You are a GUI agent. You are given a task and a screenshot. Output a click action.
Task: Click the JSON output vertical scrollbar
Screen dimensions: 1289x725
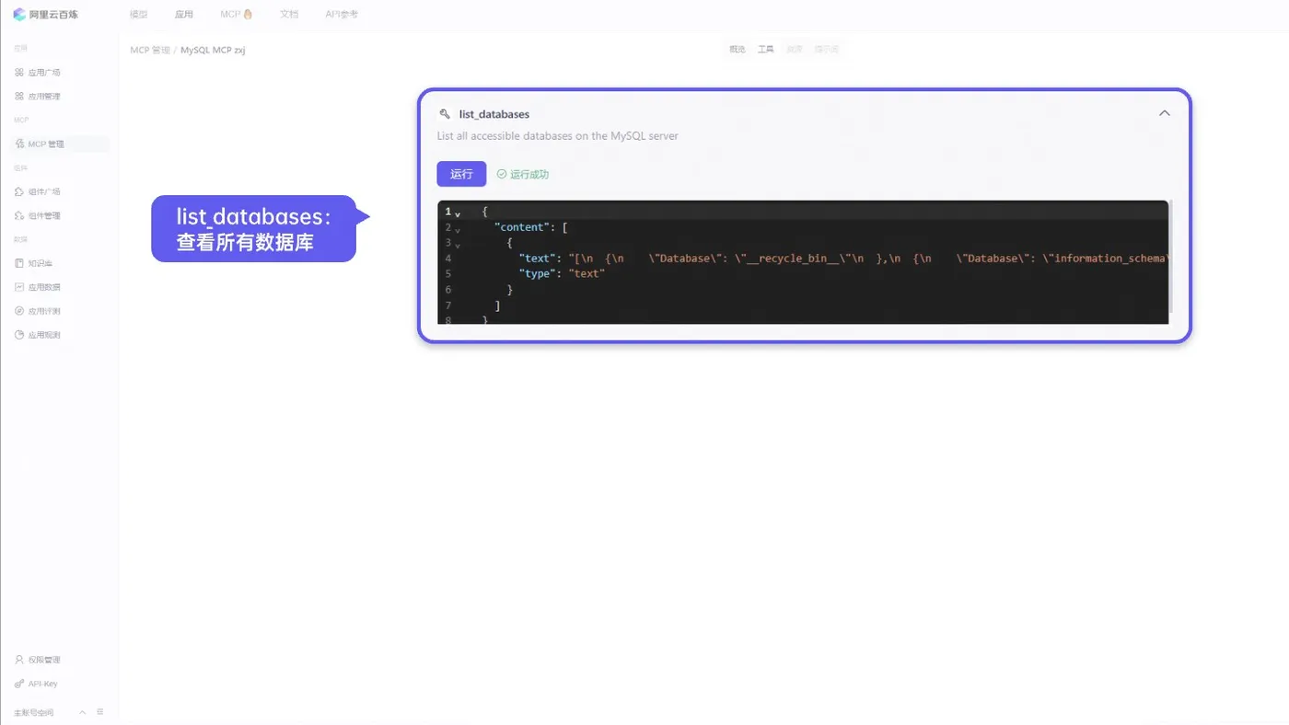coord(1171,257)
